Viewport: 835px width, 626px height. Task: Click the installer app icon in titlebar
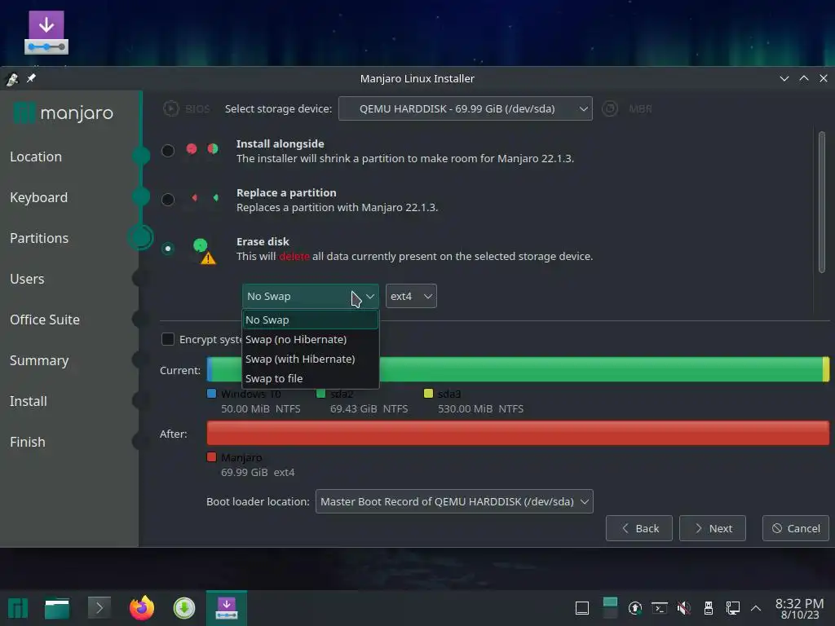(11, 79)
